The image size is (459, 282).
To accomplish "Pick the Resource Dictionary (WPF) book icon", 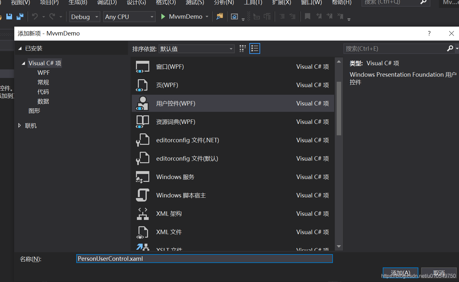I will tap(142, 122).
